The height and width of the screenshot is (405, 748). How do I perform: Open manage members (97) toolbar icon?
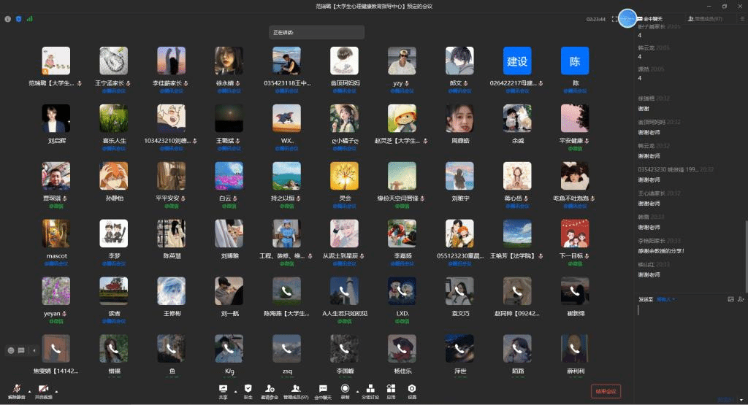296,389
